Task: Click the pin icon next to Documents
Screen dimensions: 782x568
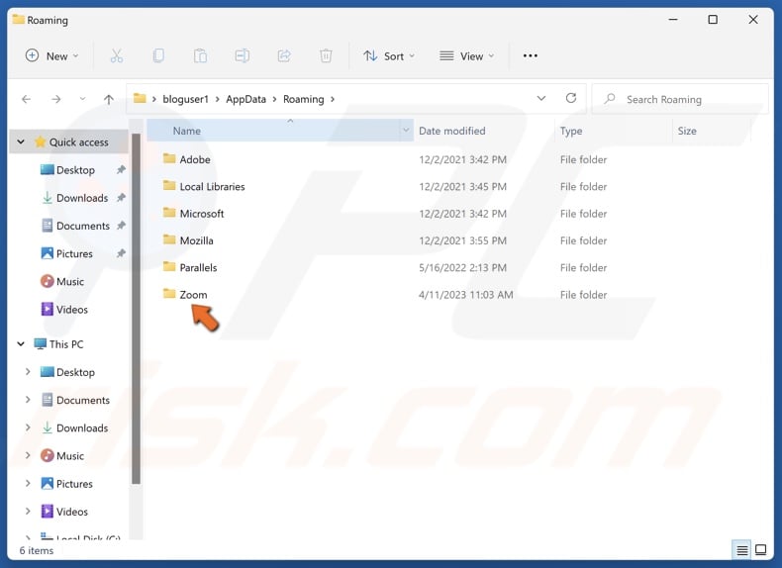Action: click(x=121, y=226)
